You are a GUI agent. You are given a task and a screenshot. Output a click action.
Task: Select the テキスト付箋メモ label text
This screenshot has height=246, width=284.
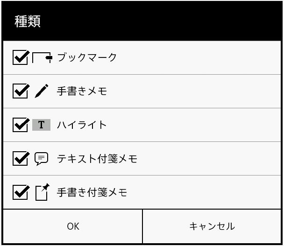click(97, 159)
